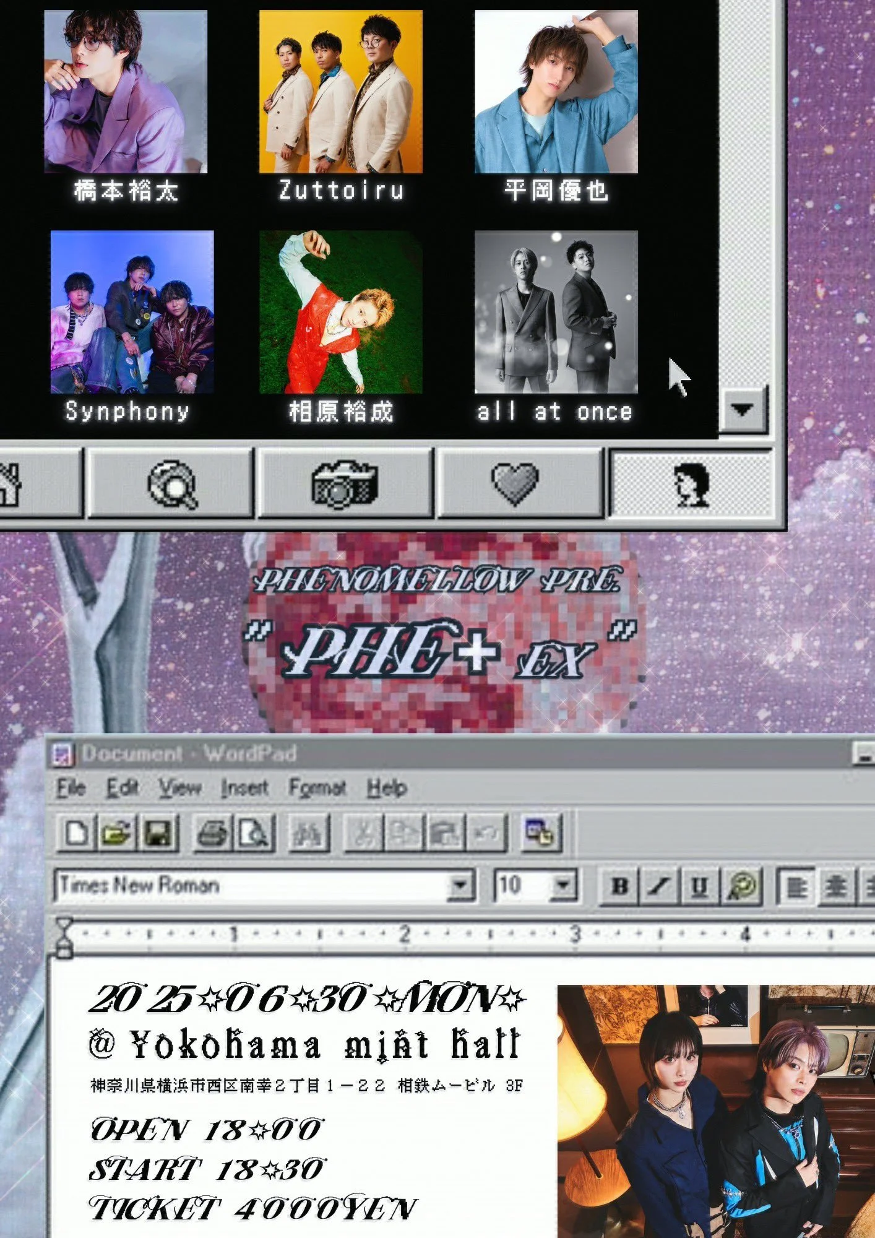
Task: Click the 平岡優也 name label
Action: click(556, 191)
